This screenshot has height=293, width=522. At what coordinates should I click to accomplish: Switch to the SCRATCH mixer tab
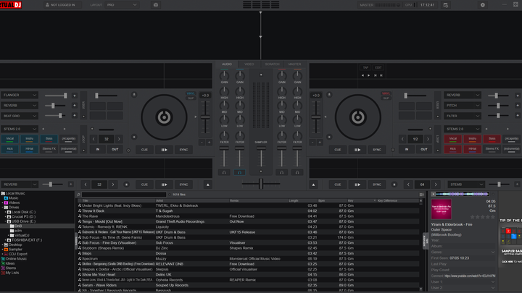coord(272,64)
